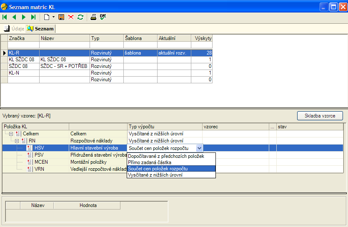This screenshot has width=348, height=227.
Task: Click the Název filter input cell
Action: pos(65,45)
